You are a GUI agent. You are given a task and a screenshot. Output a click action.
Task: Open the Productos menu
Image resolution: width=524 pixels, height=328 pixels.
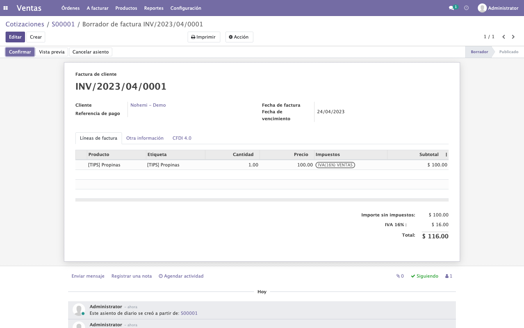(x=126, y=8)
